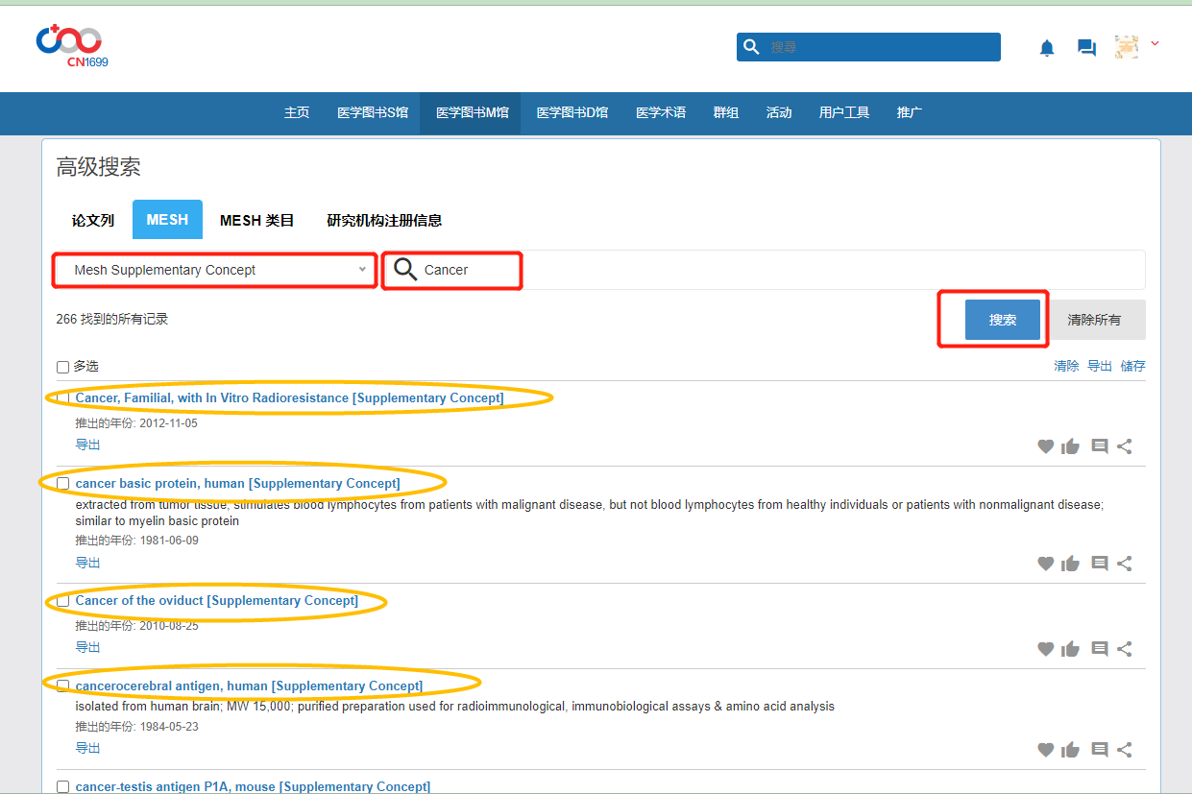Image resolution: width=1192 pixels, height=794 pixels.
Task: Share the cancerocerebral antigen result
Action: point(1125,750)
